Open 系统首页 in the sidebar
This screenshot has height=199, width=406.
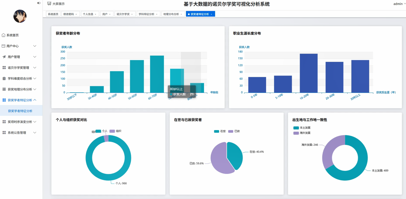(x=21, y=35)
